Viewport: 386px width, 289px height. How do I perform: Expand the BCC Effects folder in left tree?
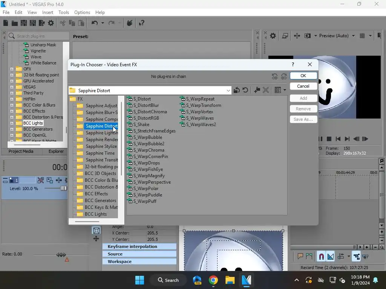pyautogui.click(x=12, y=111)
